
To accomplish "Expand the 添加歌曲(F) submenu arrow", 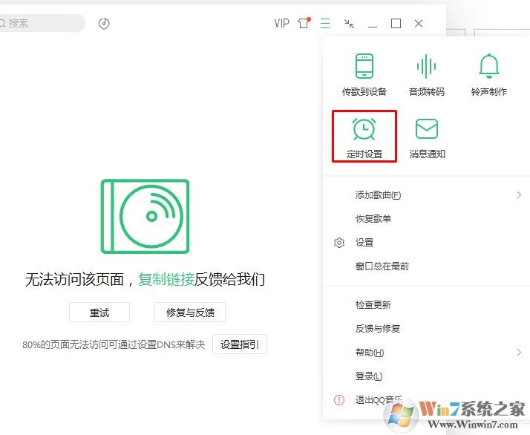I will pos(519,195).
